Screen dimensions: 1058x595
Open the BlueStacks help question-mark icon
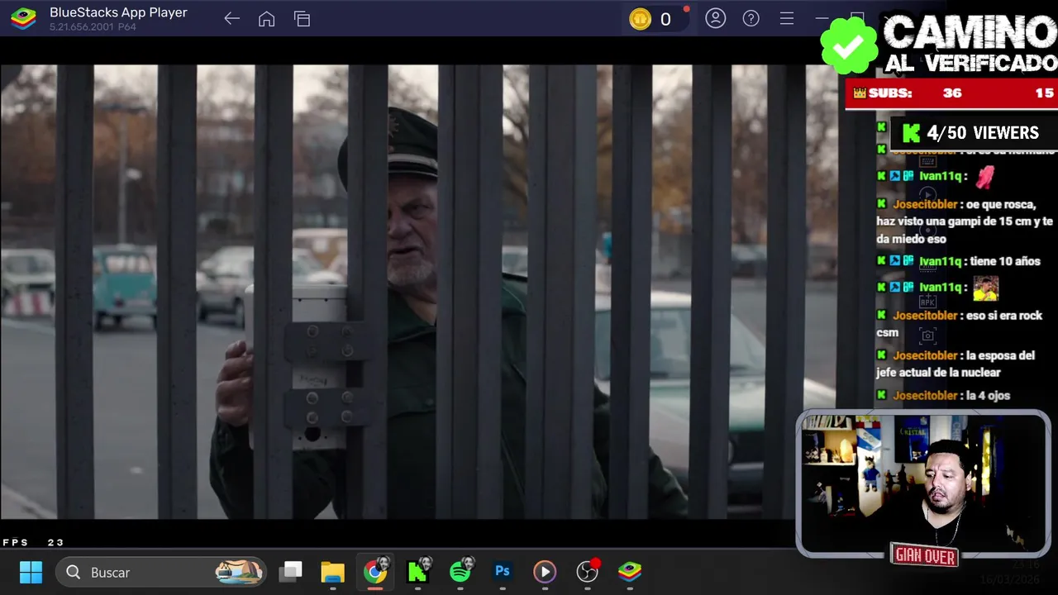point(751,18)
